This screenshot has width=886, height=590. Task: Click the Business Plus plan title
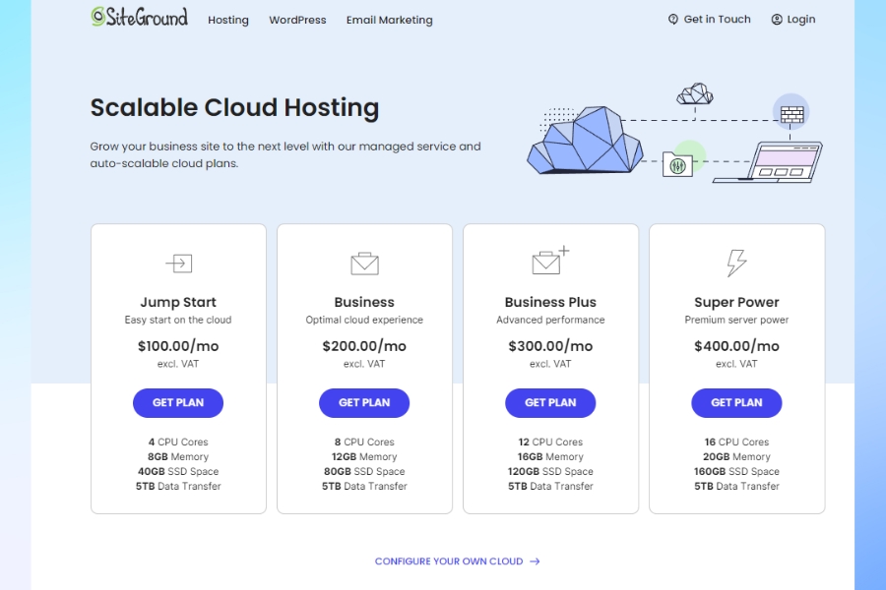click(x=550, y=302)
